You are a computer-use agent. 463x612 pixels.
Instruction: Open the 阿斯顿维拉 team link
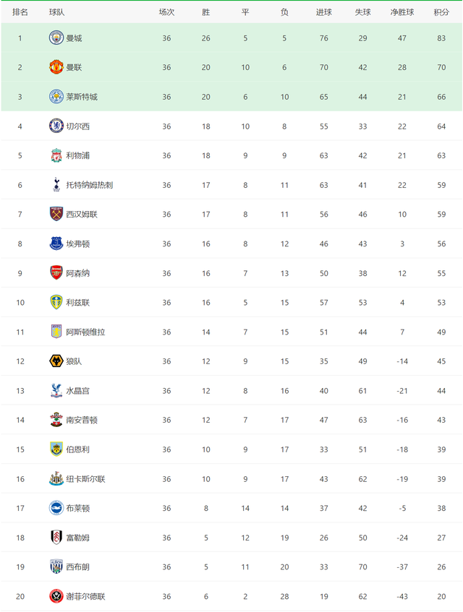(85, 332)
